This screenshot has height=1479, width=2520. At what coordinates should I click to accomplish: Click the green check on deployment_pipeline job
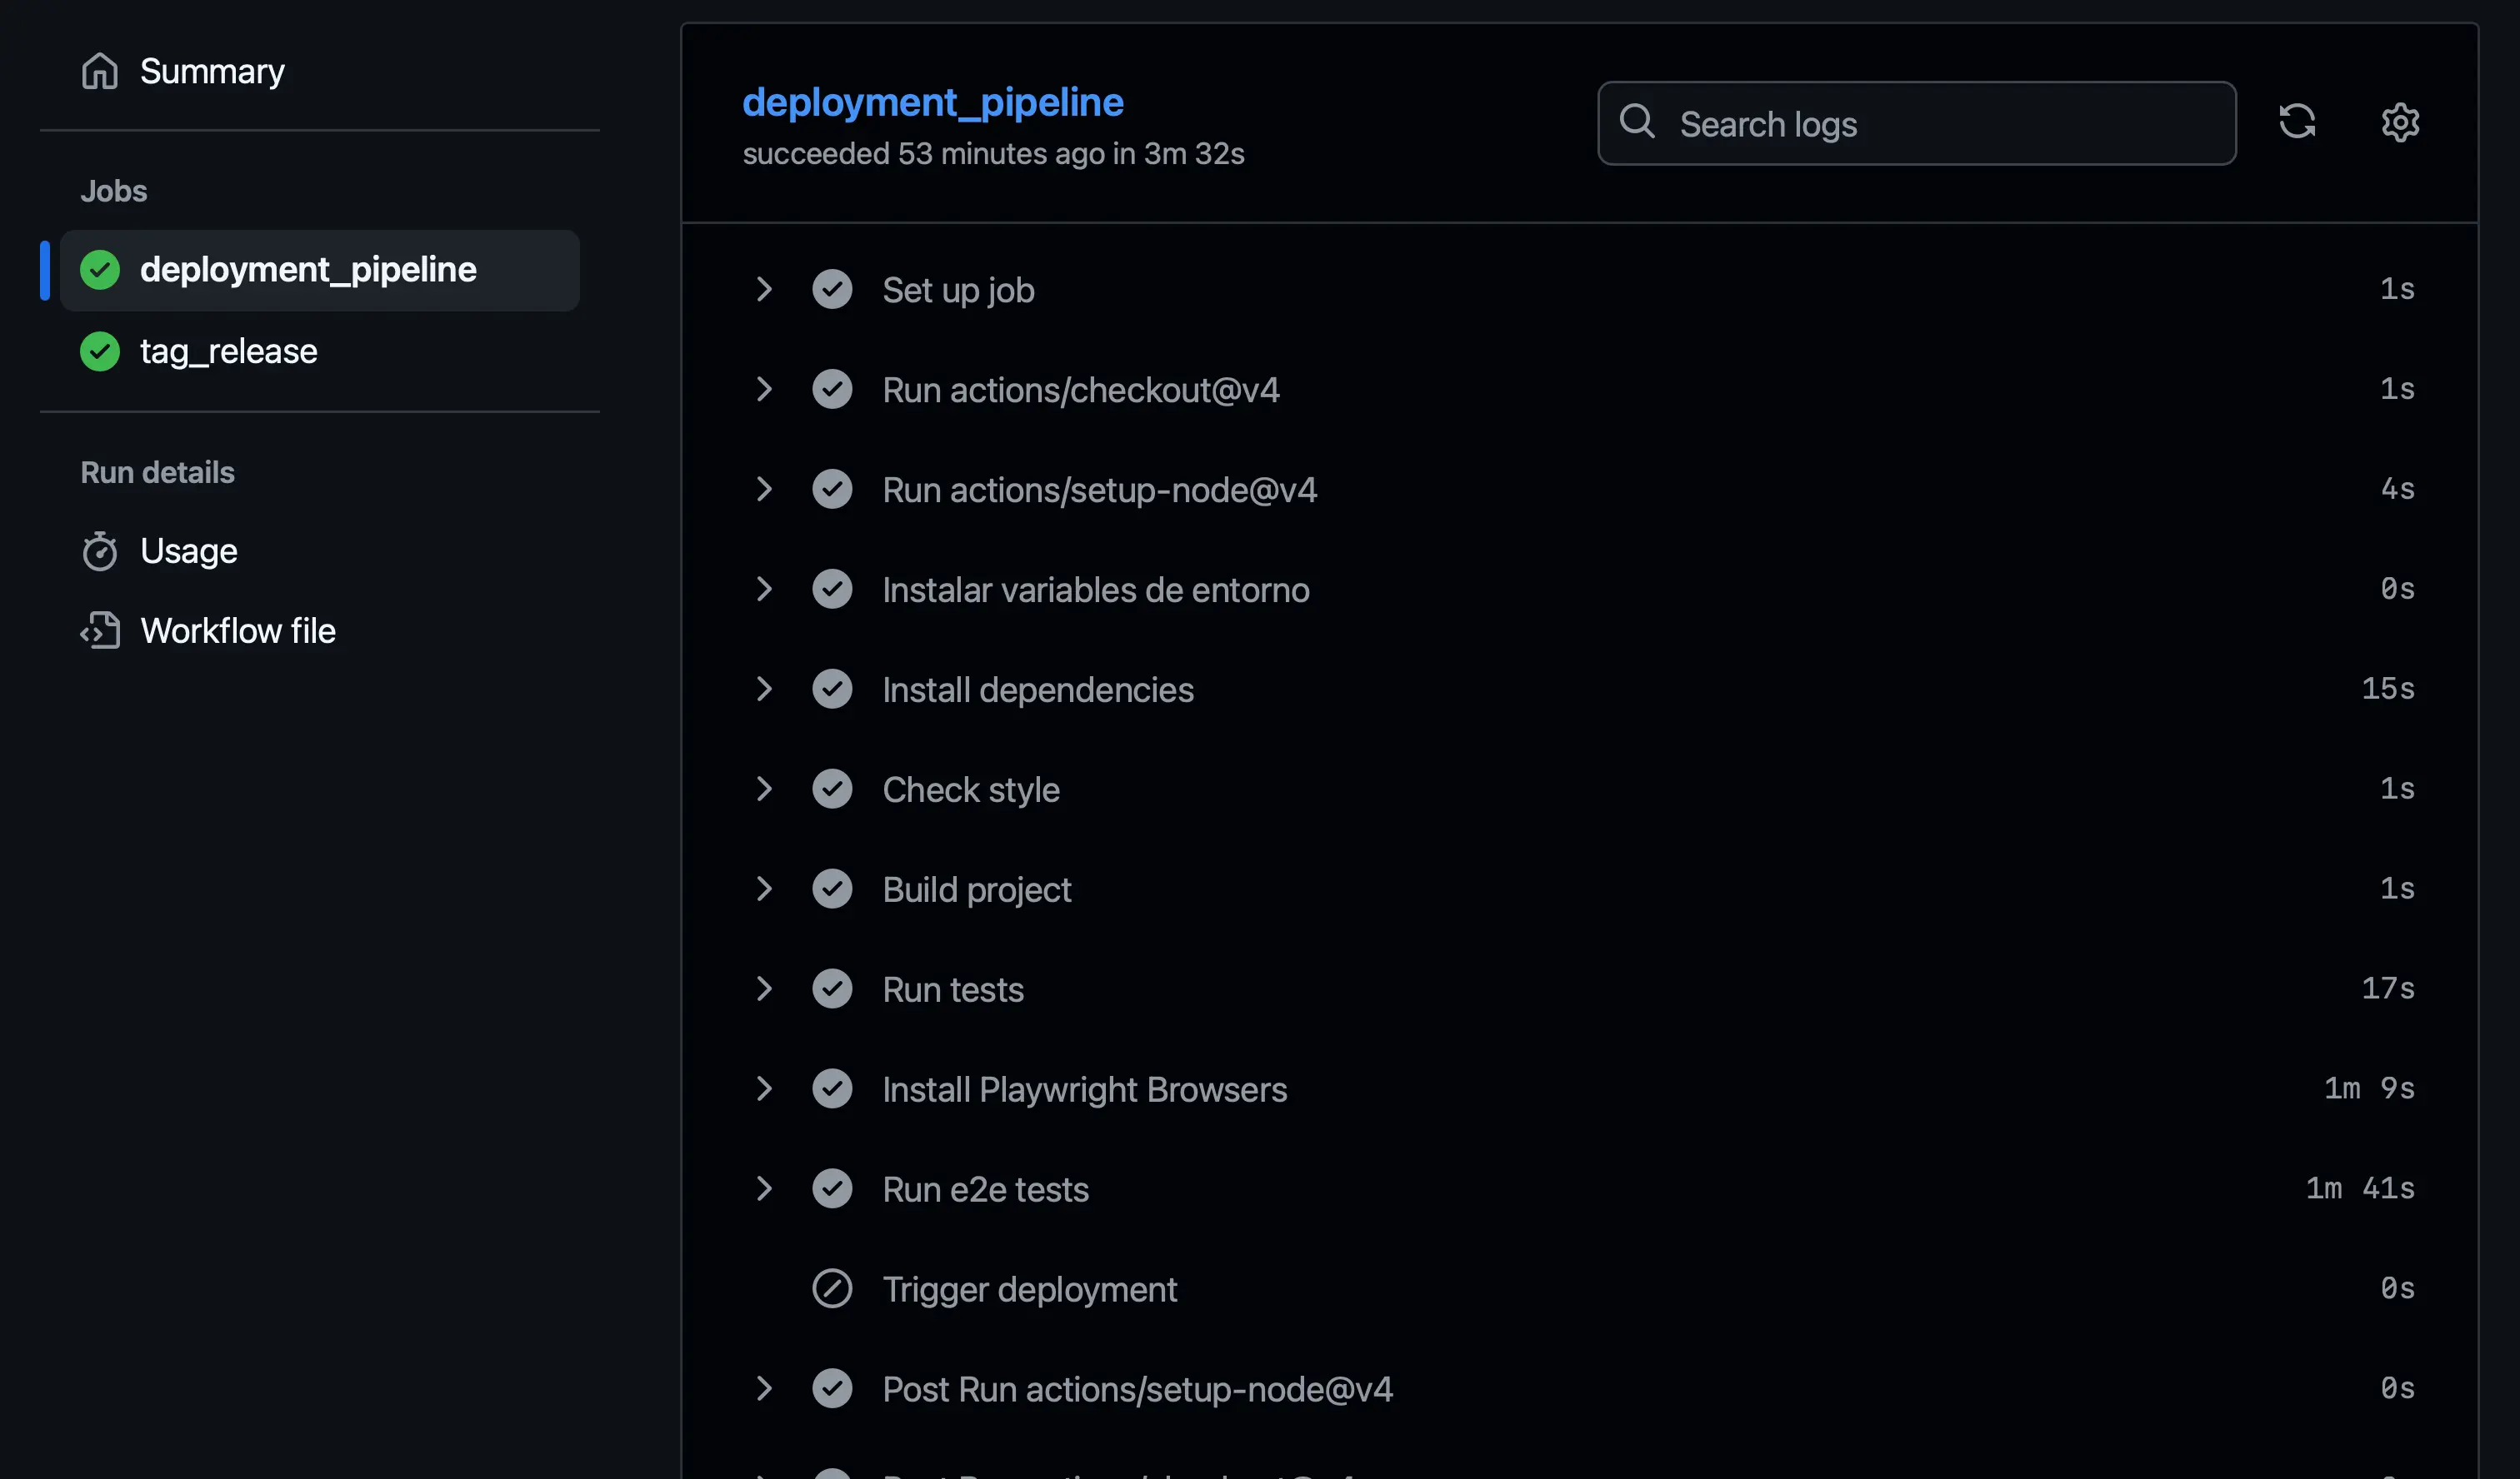[x=99, y=269]
